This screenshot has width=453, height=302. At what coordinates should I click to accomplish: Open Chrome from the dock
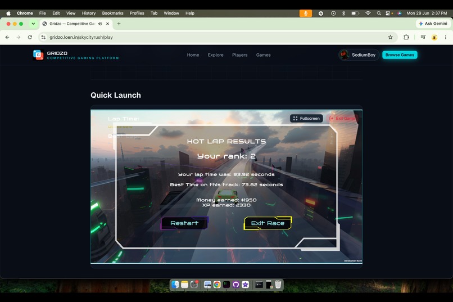tap(217, 285)
